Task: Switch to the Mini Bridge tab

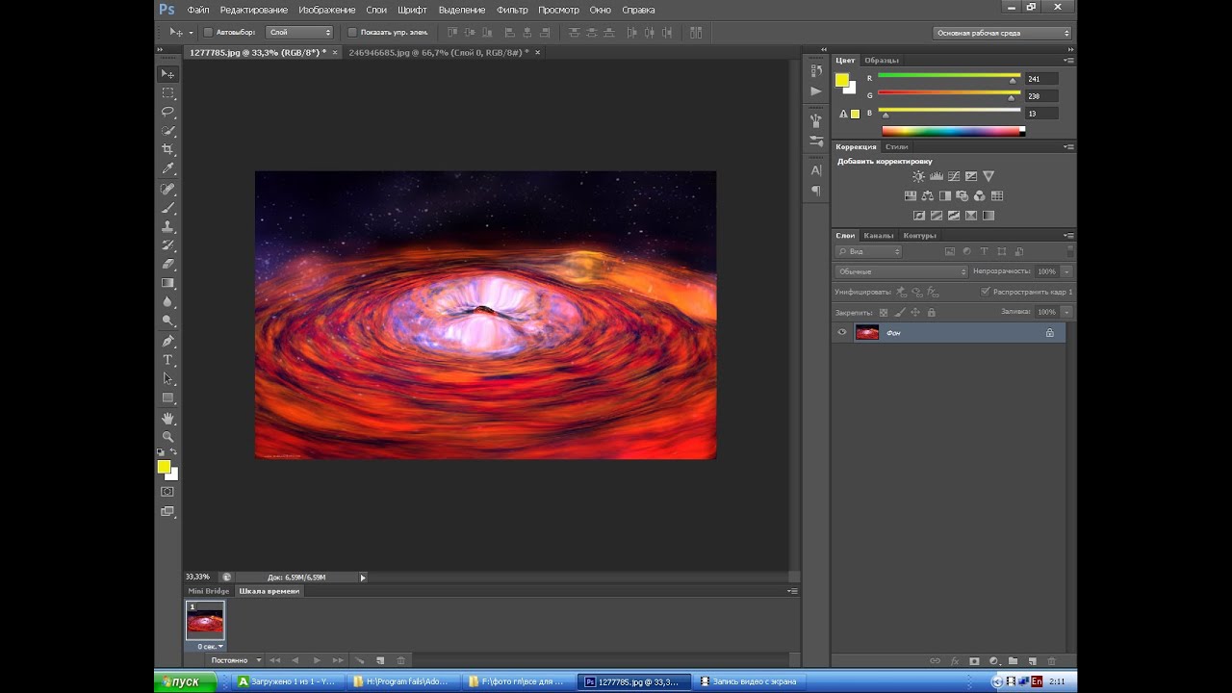Action: pyautogui.click(x=209, y=591)
